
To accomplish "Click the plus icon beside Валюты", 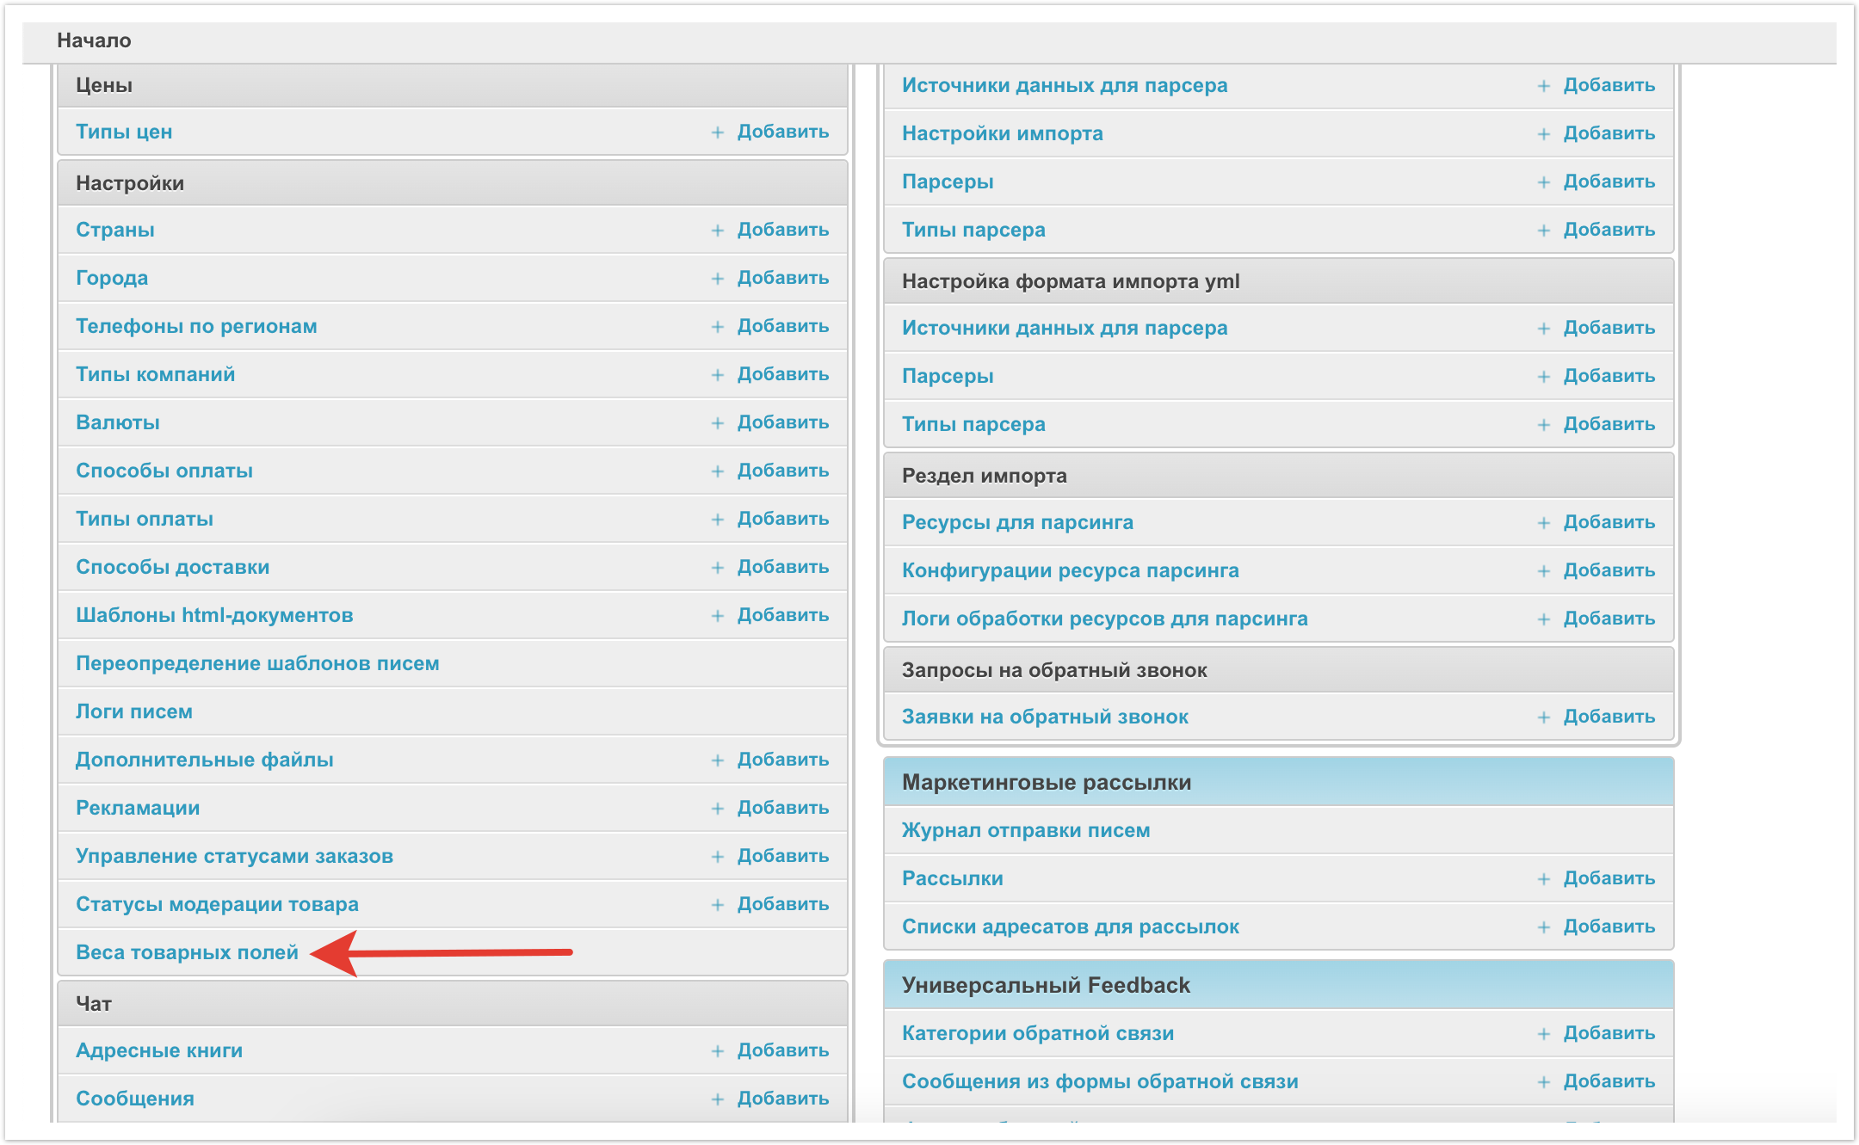I will (717, 423).
